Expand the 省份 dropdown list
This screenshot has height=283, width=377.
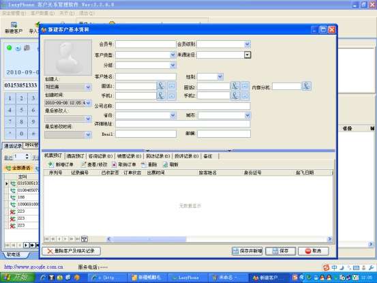172,115
